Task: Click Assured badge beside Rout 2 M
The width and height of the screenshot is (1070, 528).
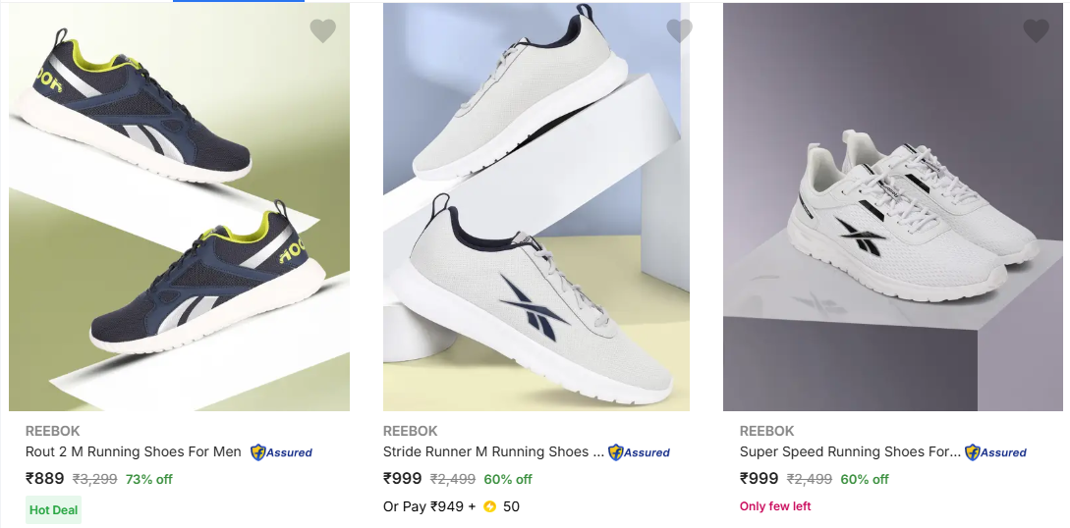Action: (281, 452)
